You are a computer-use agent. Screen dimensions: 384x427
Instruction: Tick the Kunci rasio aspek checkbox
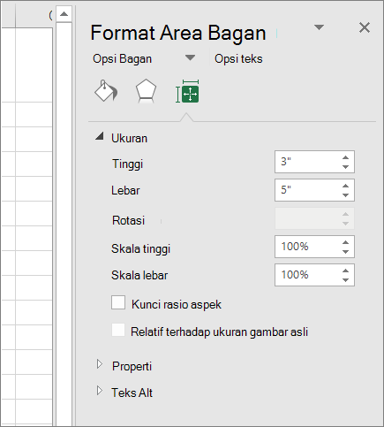(118, 302)
